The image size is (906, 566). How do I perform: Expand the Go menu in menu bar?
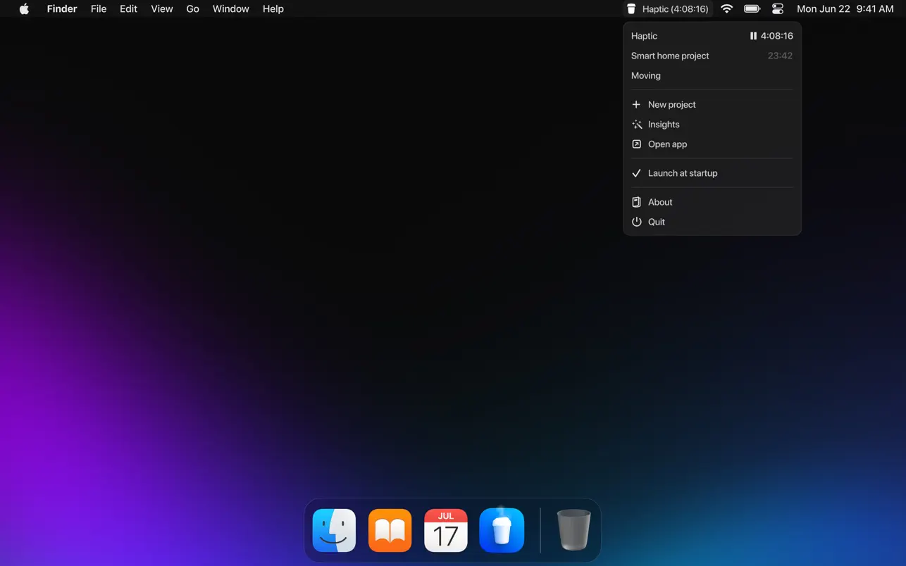tap(192, 9)
